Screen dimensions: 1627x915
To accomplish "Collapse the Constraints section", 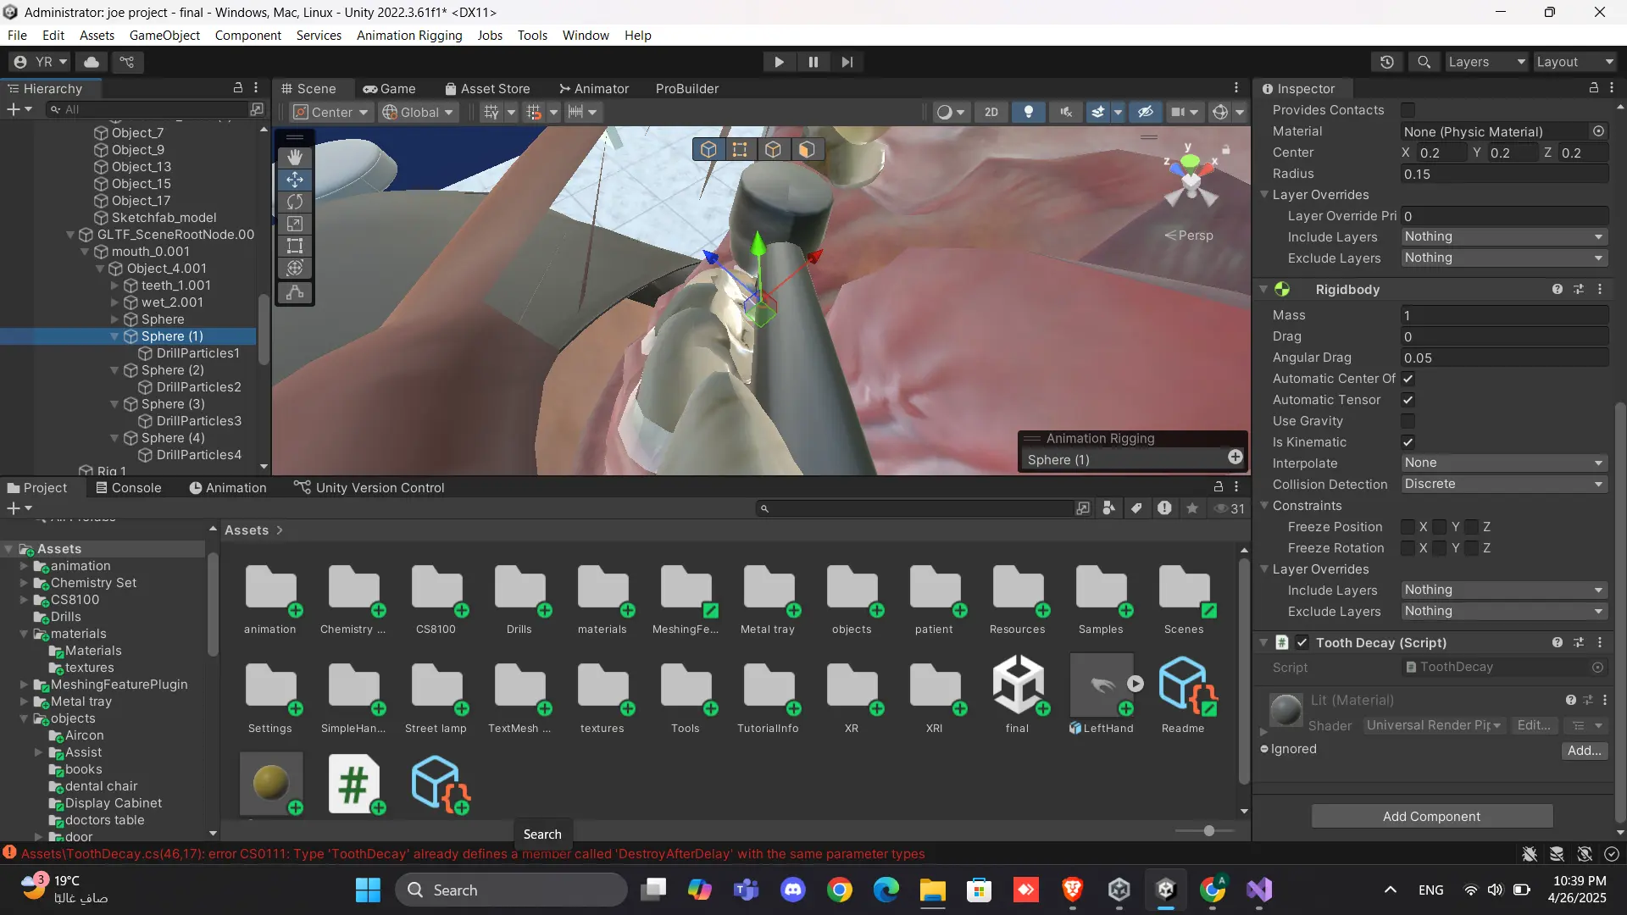I will (1264, 506).
